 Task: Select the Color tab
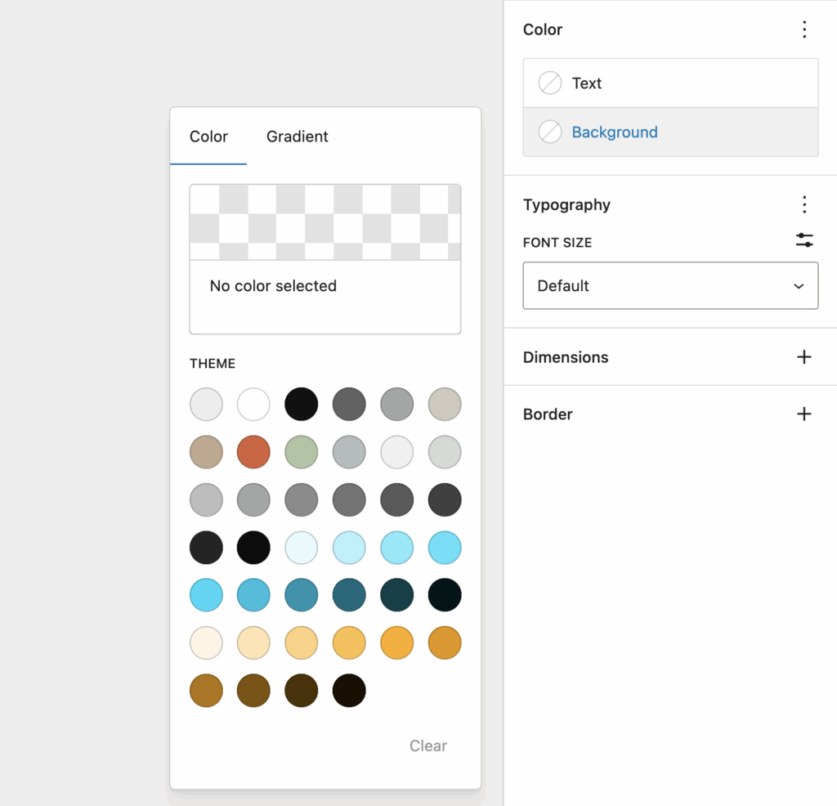coord(208,137)
